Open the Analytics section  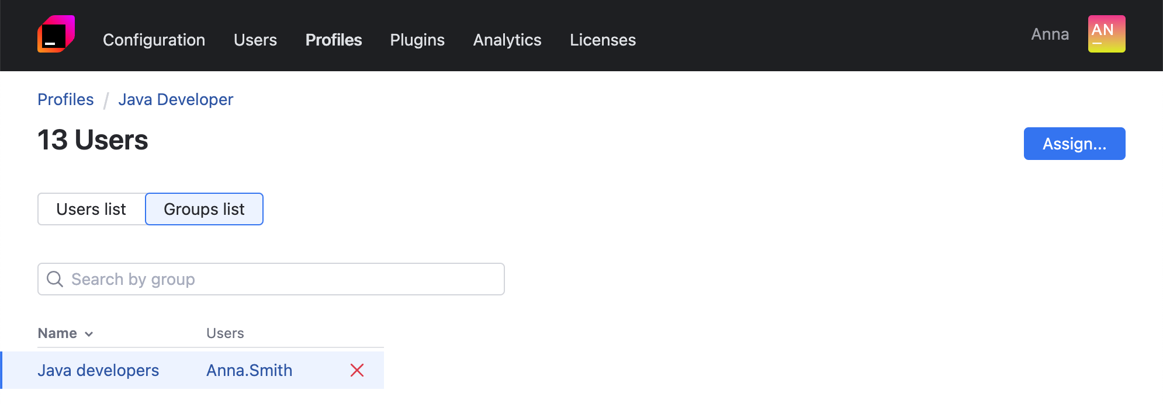point(507,40)
